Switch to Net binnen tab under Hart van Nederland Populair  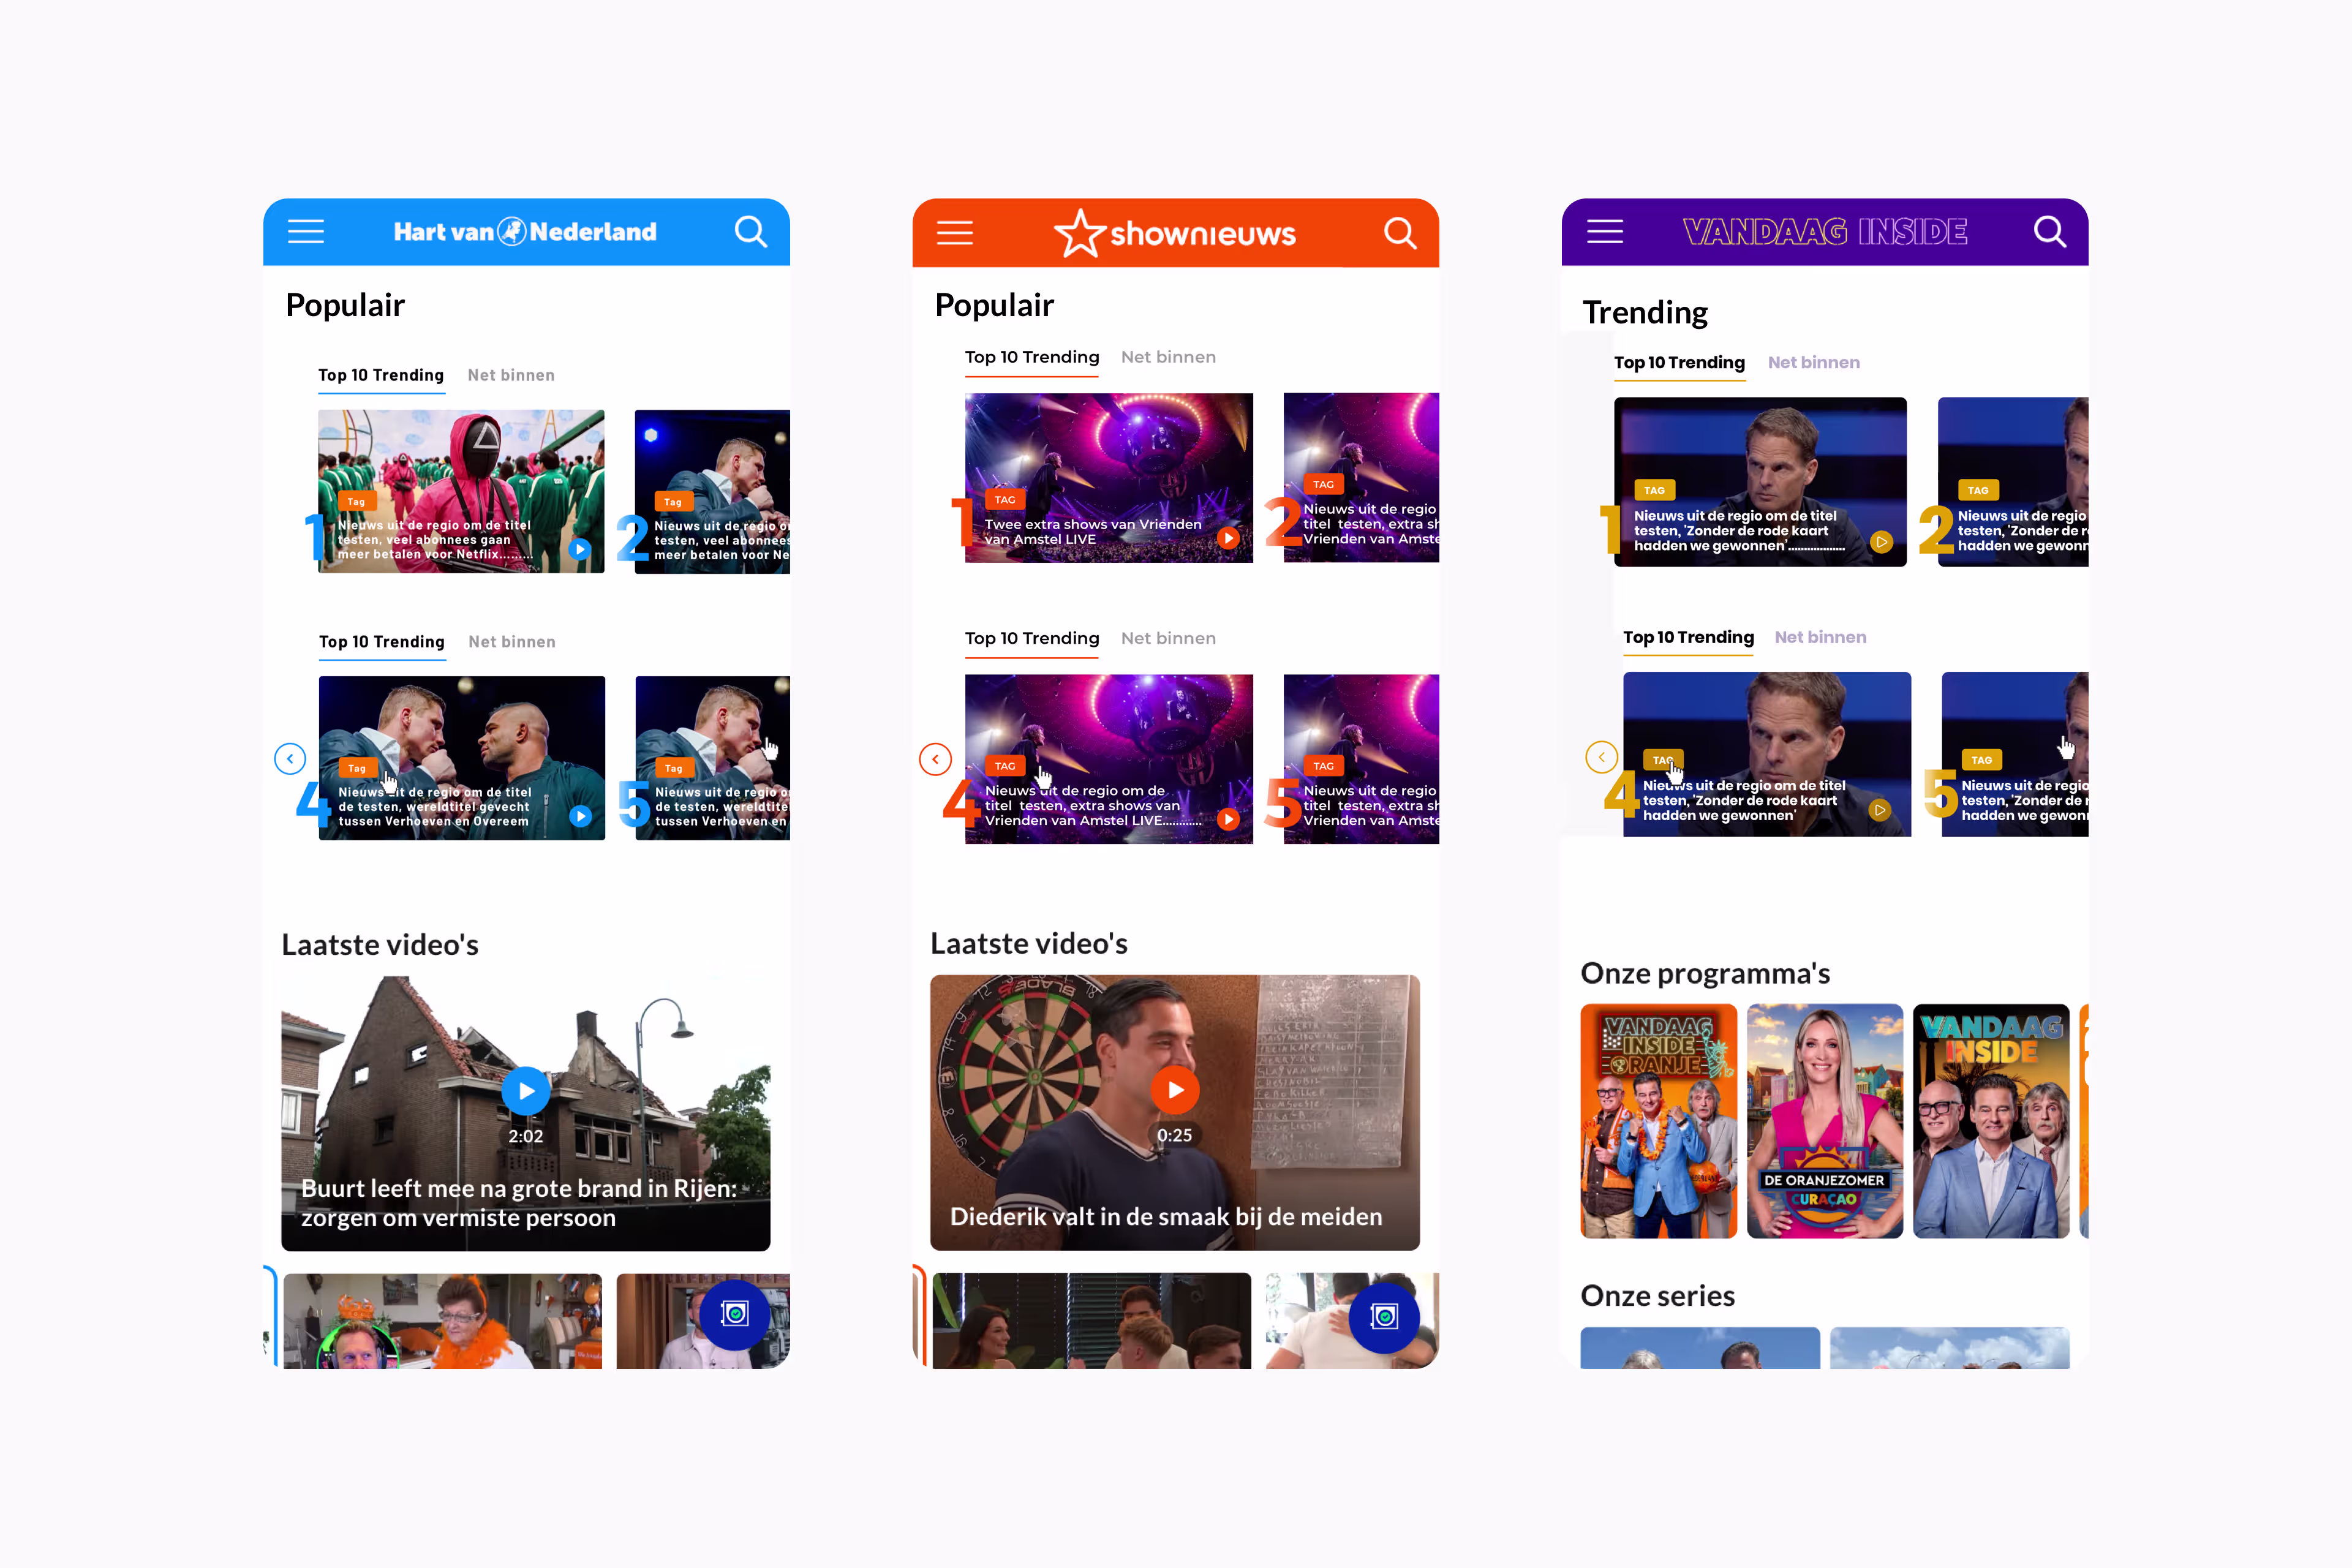pyautogui.click(x=511, y=375)
